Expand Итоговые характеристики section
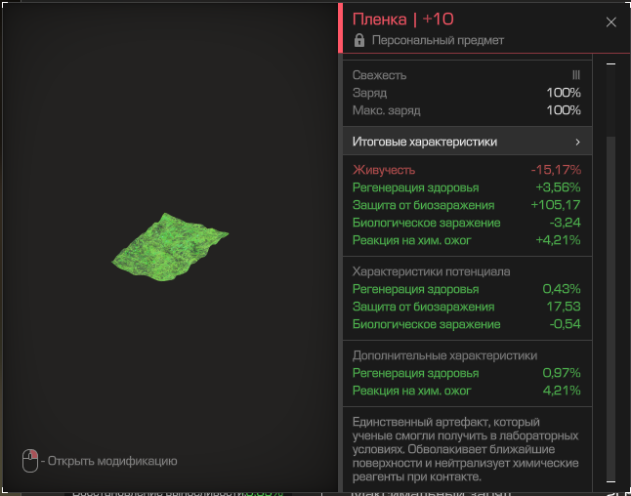631x496 pixels. 467,142
